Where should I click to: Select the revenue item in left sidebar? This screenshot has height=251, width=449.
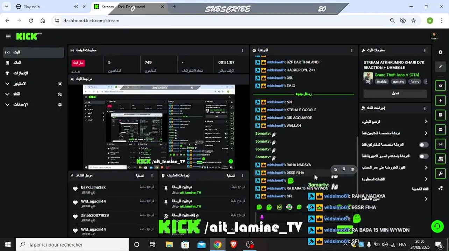click(x=34, y=63)
